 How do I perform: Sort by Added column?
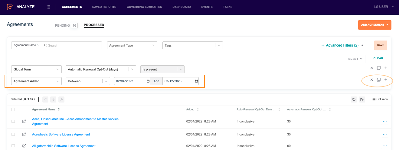tap(193, 109)
